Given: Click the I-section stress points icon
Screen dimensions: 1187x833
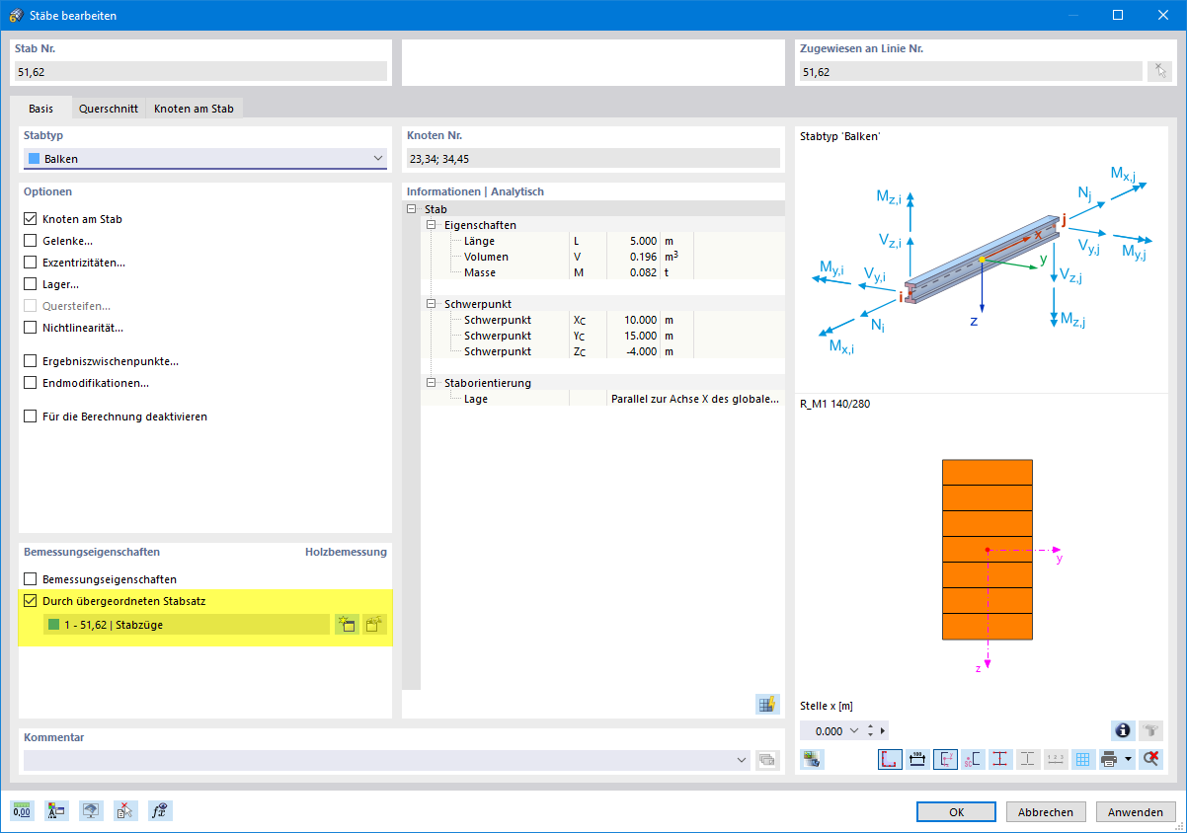Looking at the screenshot, I should (1000, 759).
